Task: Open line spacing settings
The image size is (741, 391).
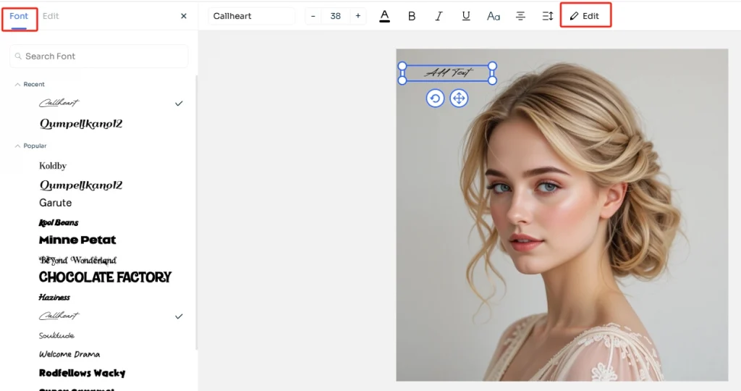Action: pos(547,16)
